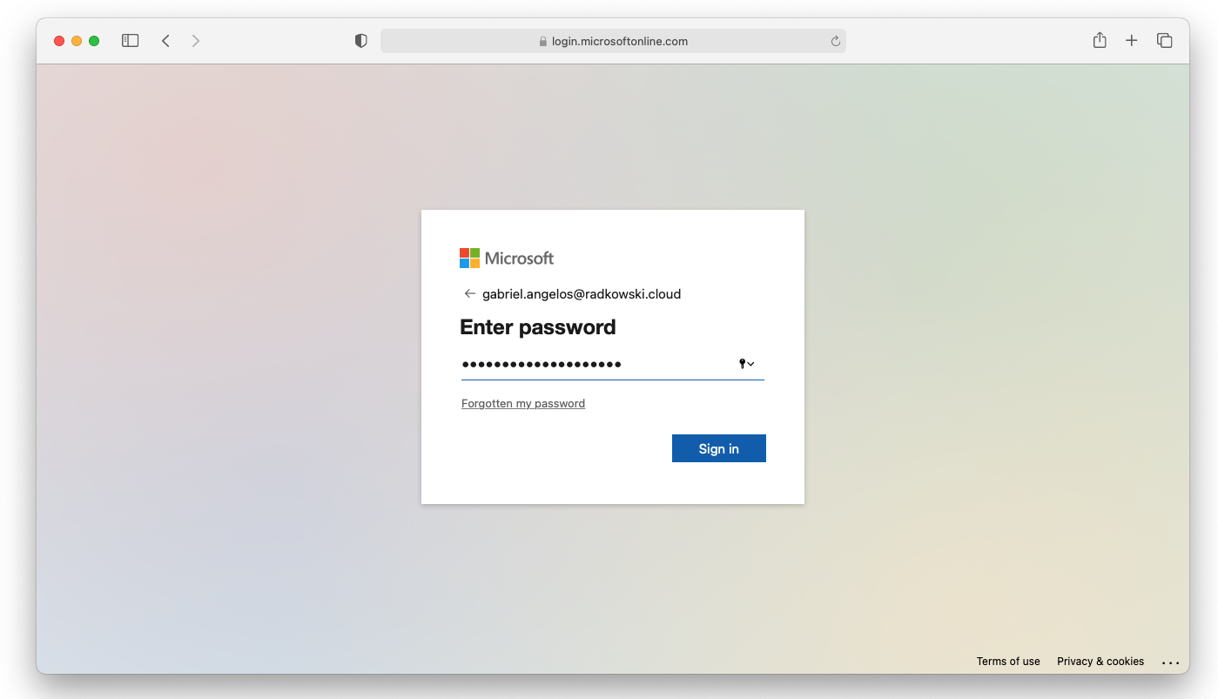Open a new tab with plus icon
The image size is (1218, 699).
(x=1131, y=40)
